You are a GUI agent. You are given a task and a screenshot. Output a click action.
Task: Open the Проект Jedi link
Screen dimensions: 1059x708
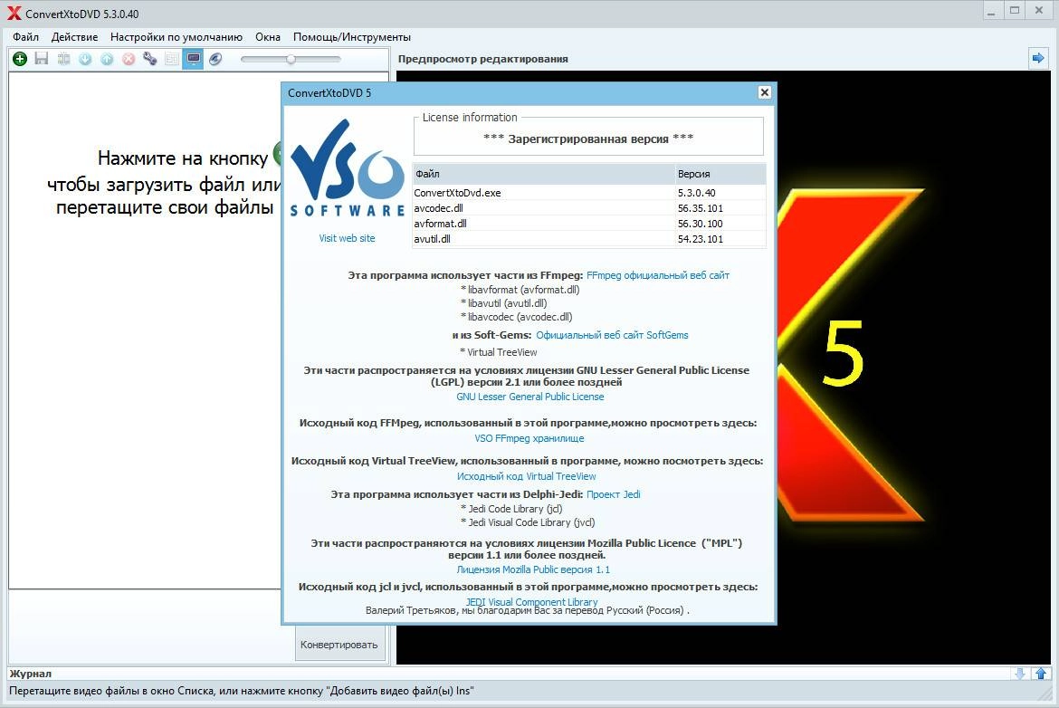pos(614,494)
